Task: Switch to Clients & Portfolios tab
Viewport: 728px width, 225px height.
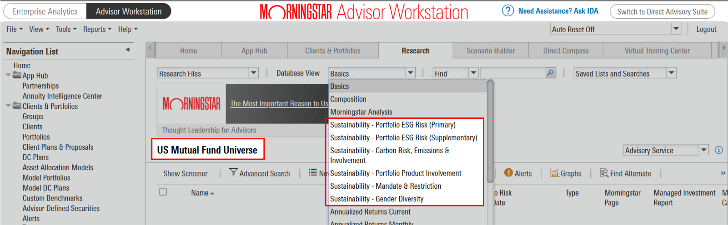Action: point(333,50)
